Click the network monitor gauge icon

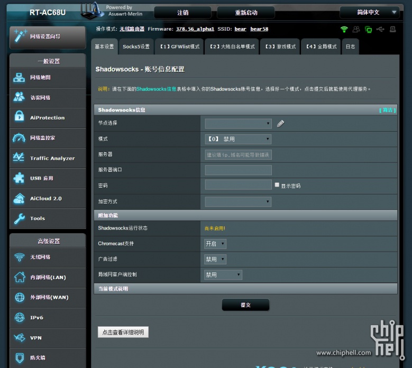(x=19, y=137)
